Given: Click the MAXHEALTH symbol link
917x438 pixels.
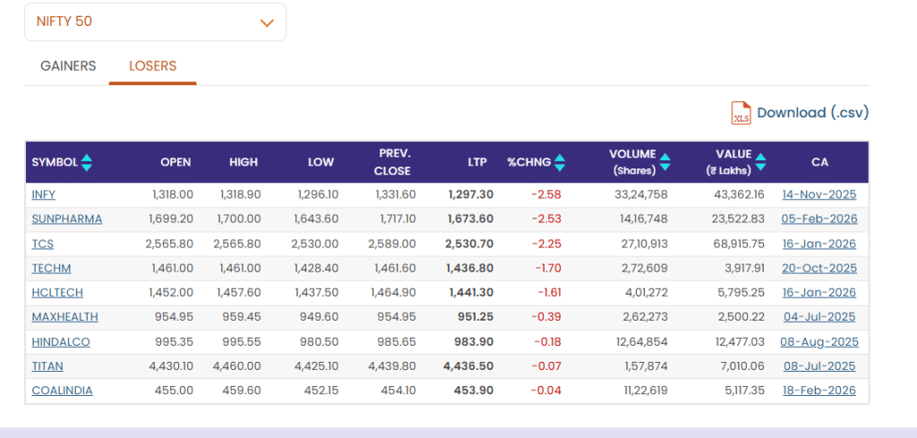Looking at the screenshot, I should click(x=64, y=317).
